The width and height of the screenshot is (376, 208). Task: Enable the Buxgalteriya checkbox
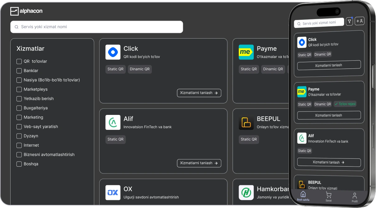click(x=19, y=108)
